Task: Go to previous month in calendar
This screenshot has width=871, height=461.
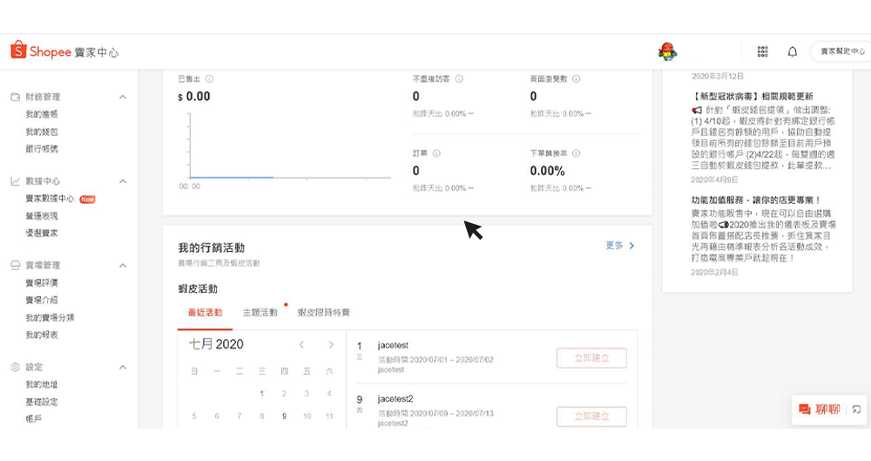Action: (x=301, y=345)
